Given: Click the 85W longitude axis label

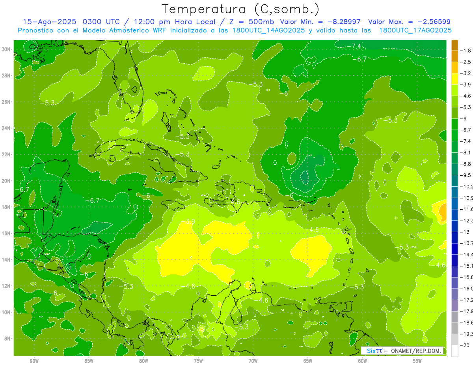Looking at the screenshot, I should (89, 361).
